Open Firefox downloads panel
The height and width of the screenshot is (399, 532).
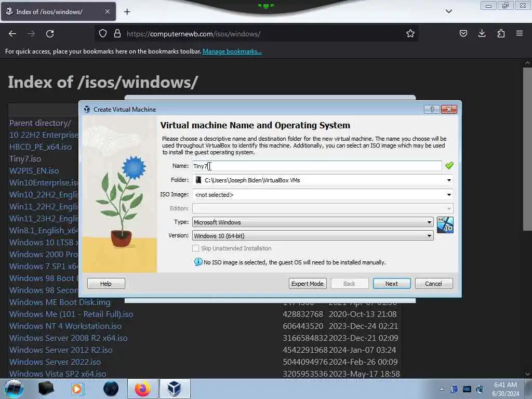pos(482,33)
